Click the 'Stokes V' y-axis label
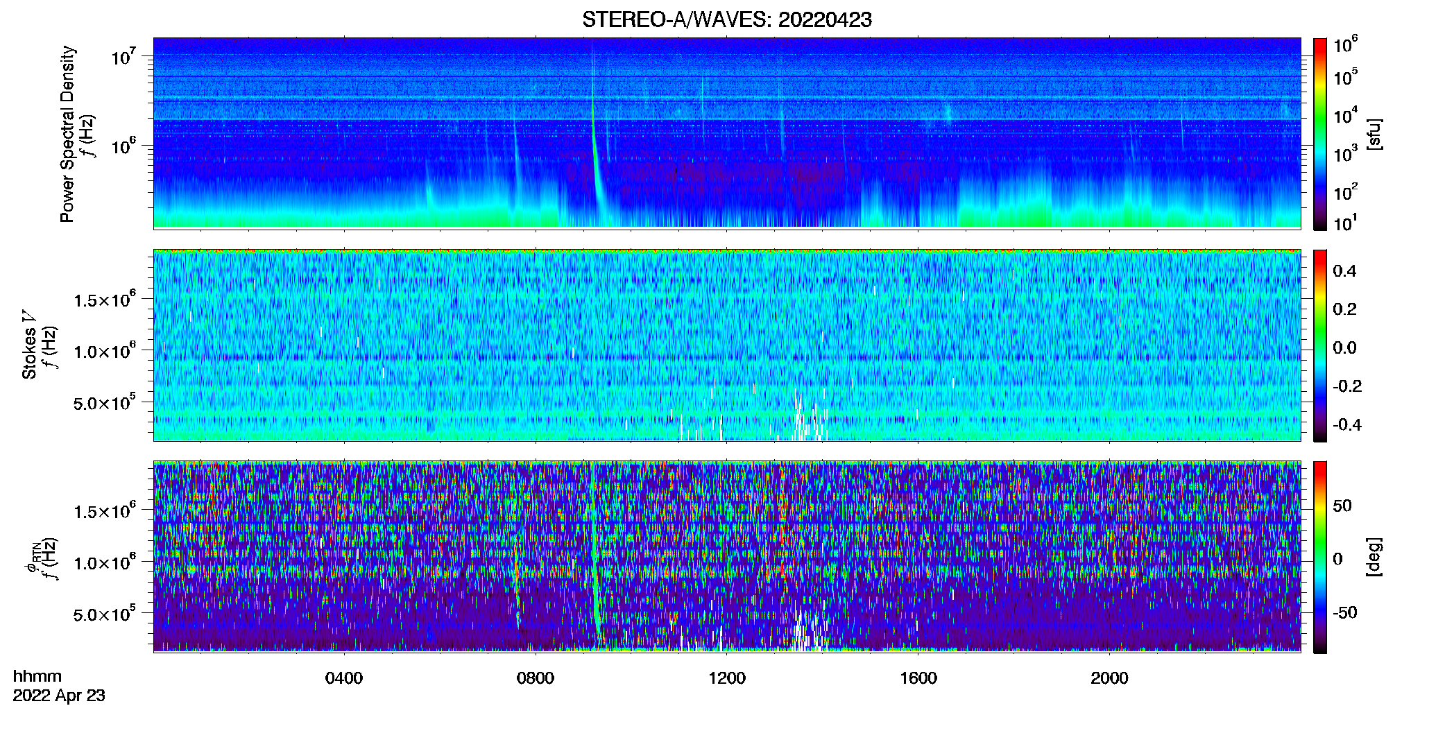The image size is (1454, 749). click(x=29, y=344)
